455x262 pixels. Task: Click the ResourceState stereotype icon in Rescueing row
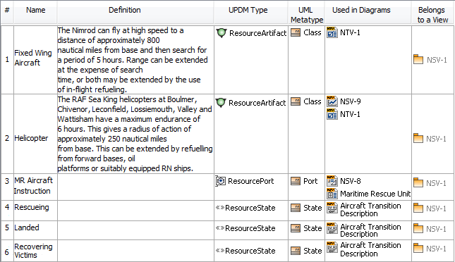pyautogui.click(x=220, y=208)
